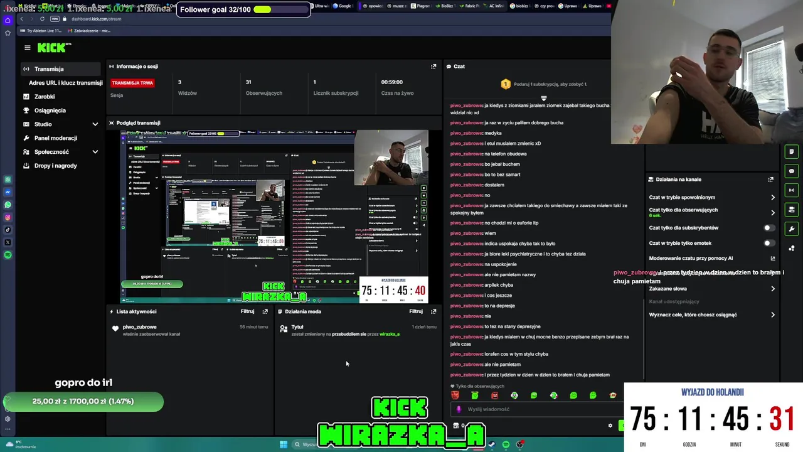This screenshot has height=452, width=803.
Task: Click the chat message "medyka"
Action: pyautogui.click(x=492, y=133)
